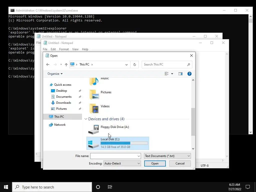The image size is (256, 192).
Task: Open the Organize menu
Action: [x=55, y=74]
